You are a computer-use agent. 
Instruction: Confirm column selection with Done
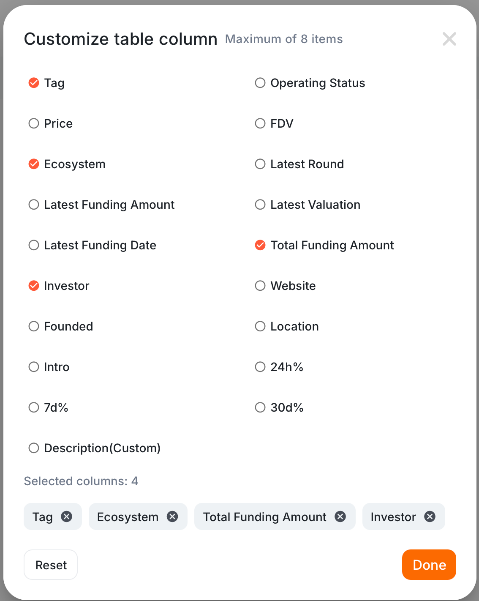pos(429,565)
